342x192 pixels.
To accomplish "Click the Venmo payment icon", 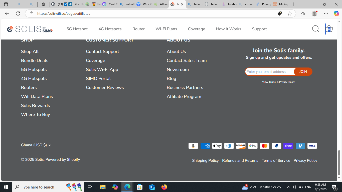I will click(x=300, y=146).
